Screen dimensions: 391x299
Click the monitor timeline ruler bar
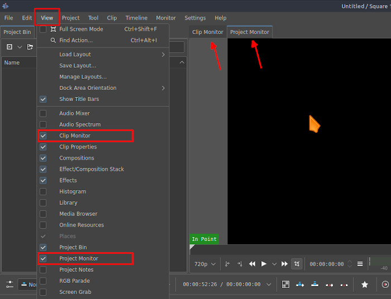tap(290, 249)
